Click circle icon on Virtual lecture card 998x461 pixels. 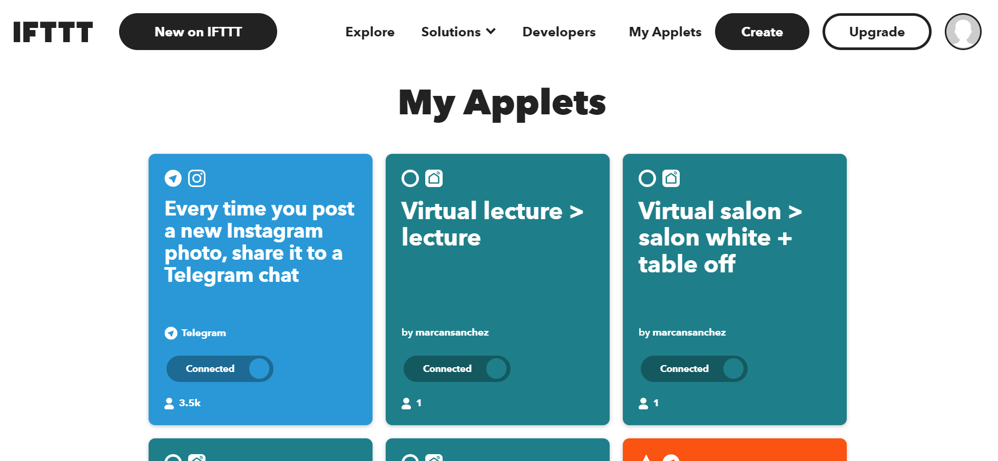(410, 179)
